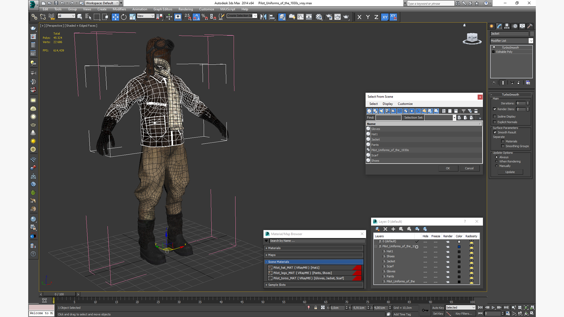Add selected objects to layer plus icon
Screen dimensions: 564x317
tap(393, 229)
